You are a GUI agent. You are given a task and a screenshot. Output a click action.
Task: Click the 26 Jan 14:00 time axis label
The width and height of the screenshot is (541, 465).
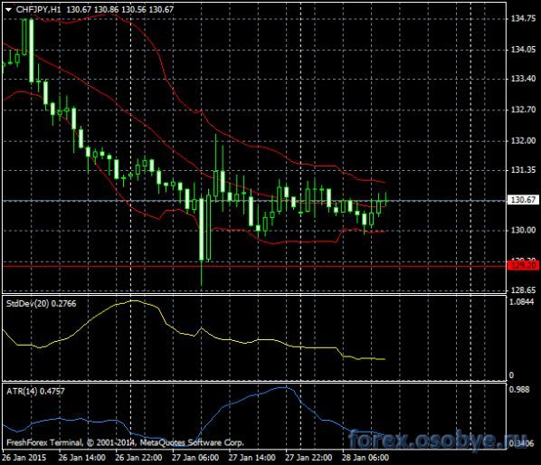pos(82,458)
